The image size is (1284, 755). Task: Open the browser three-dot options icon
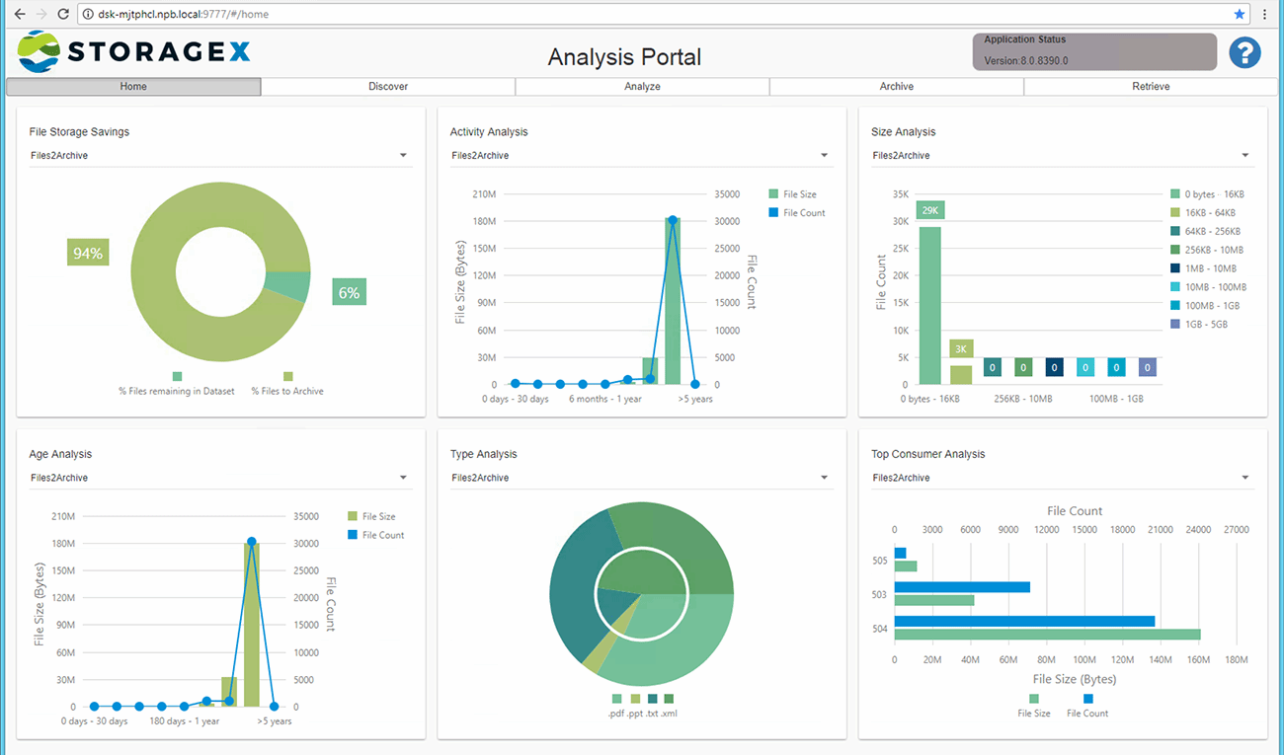(1265, 14)
